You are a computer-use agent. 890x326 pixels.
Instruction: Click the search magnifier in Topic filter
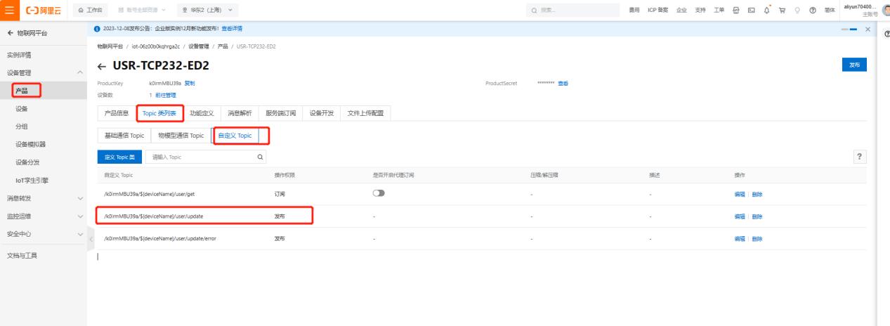point(260,157)
